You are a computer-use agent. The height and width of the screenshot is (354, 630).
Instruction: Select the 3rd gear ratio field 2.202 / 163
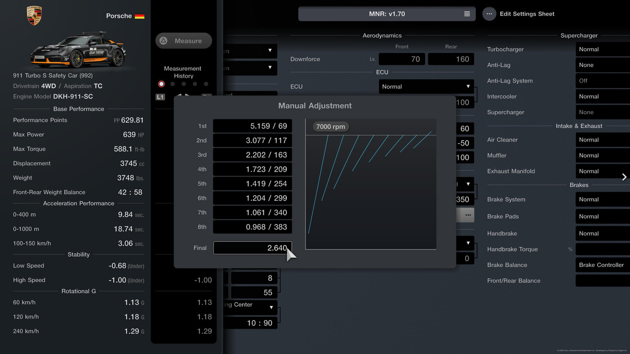(252, 155)
